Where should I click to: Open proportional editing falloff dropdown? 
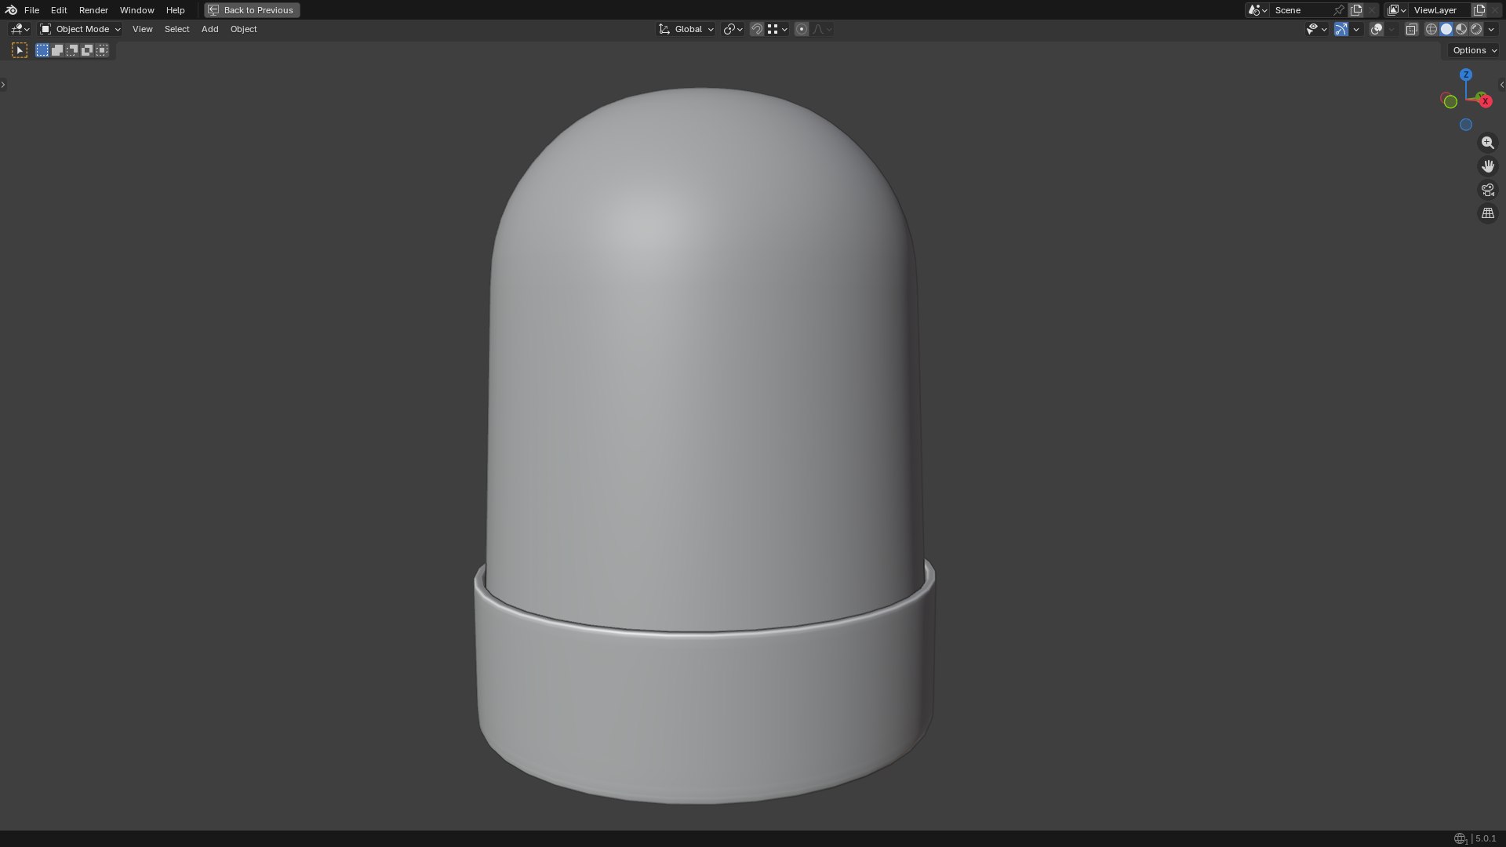pos(822,29)
